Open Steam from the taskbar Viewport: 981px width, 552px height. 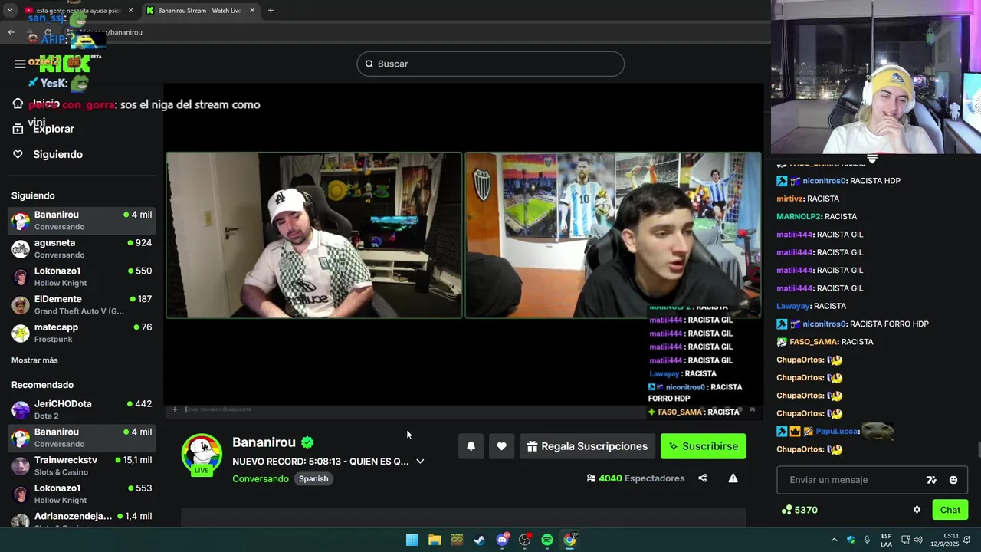click(479, 540)
